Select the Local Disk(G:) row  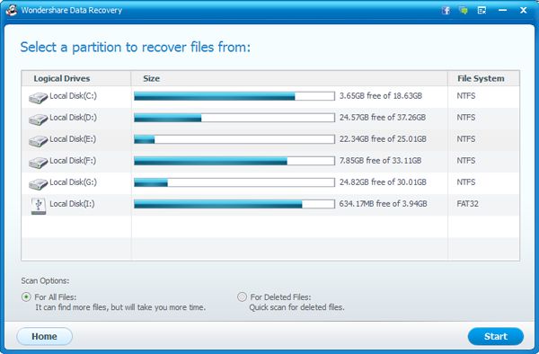(270, 182)
